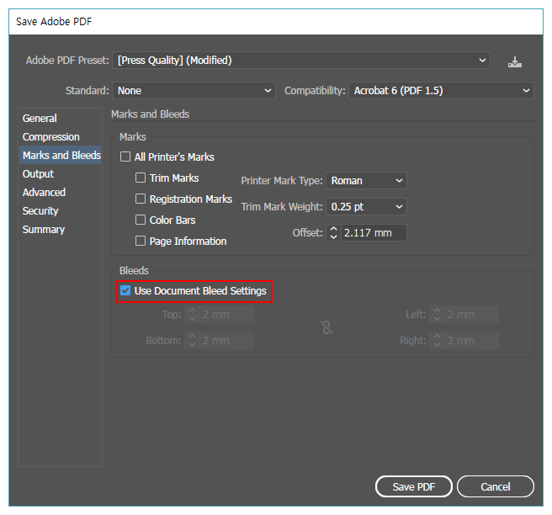Click the Save Preset download icon

515,62
